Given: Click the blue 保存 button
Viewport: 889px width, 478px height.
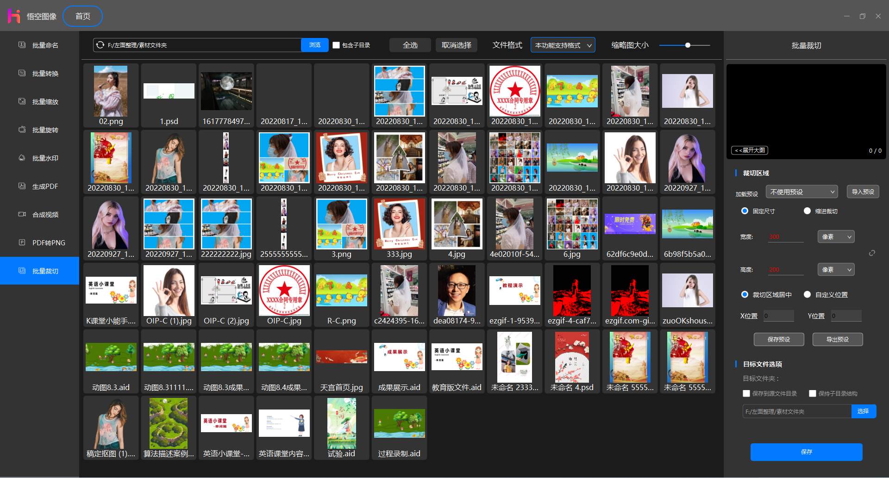Looking at the screenshot, I should (806, 452).
